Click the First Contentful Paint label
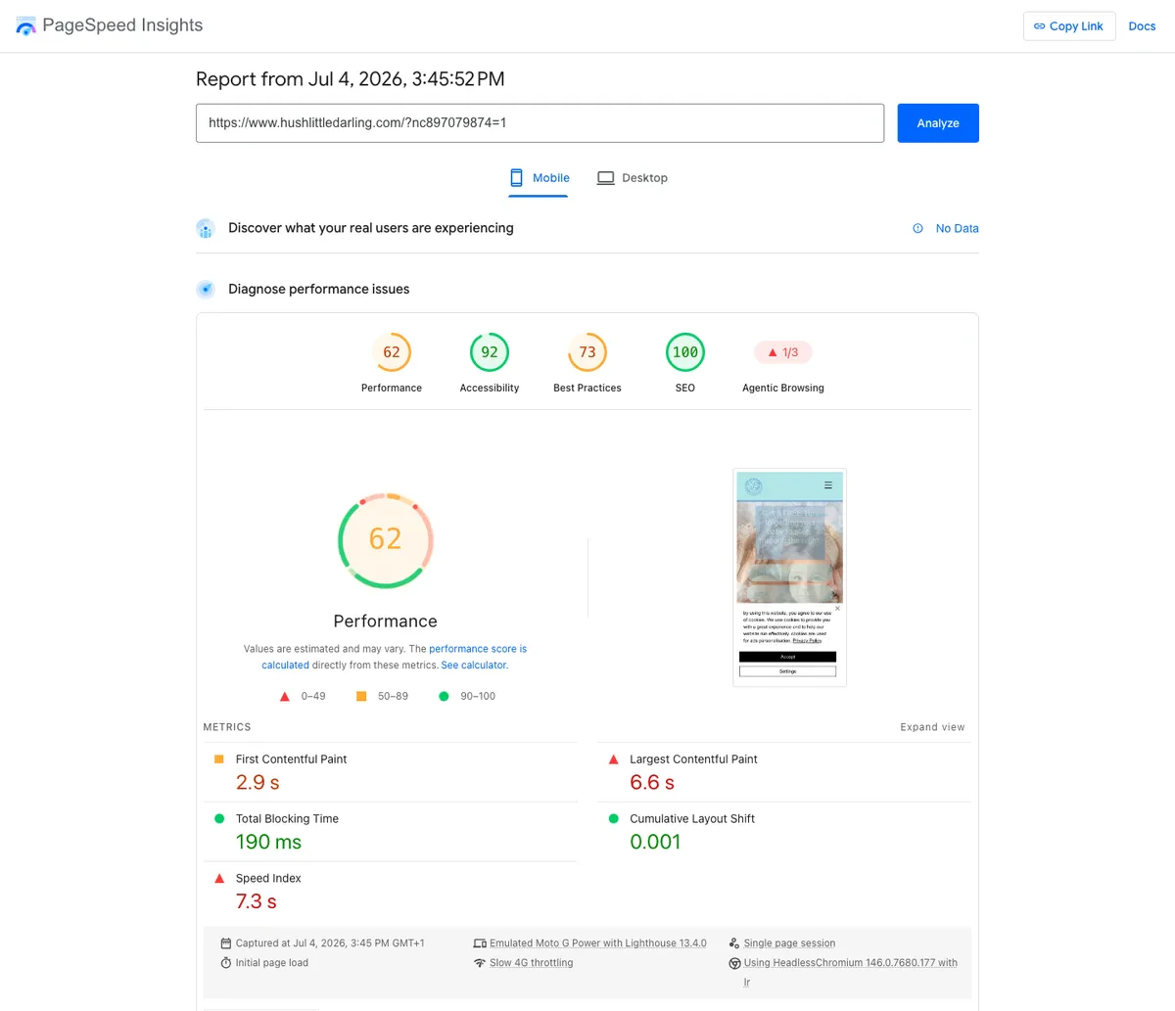 point(291,758)
